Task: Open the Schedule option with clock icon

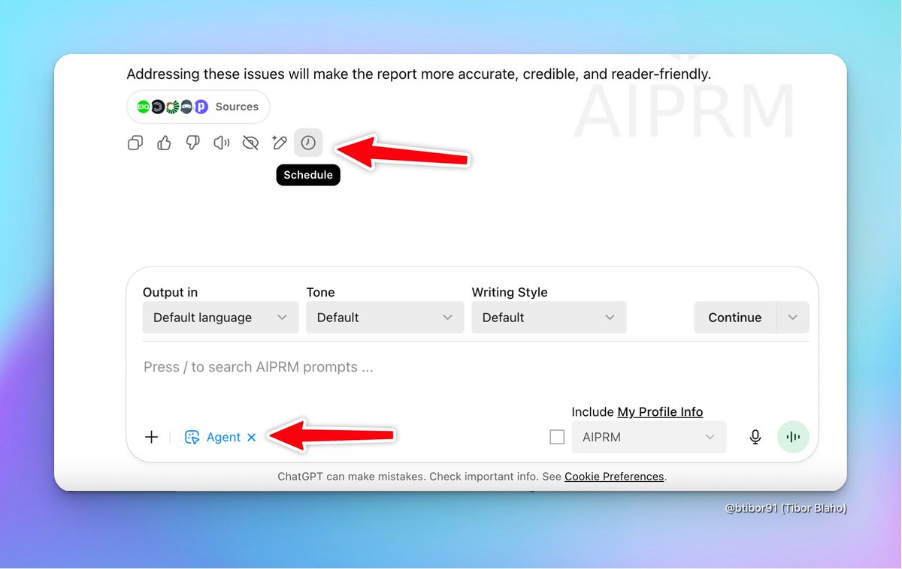Action: coord(308,143)
